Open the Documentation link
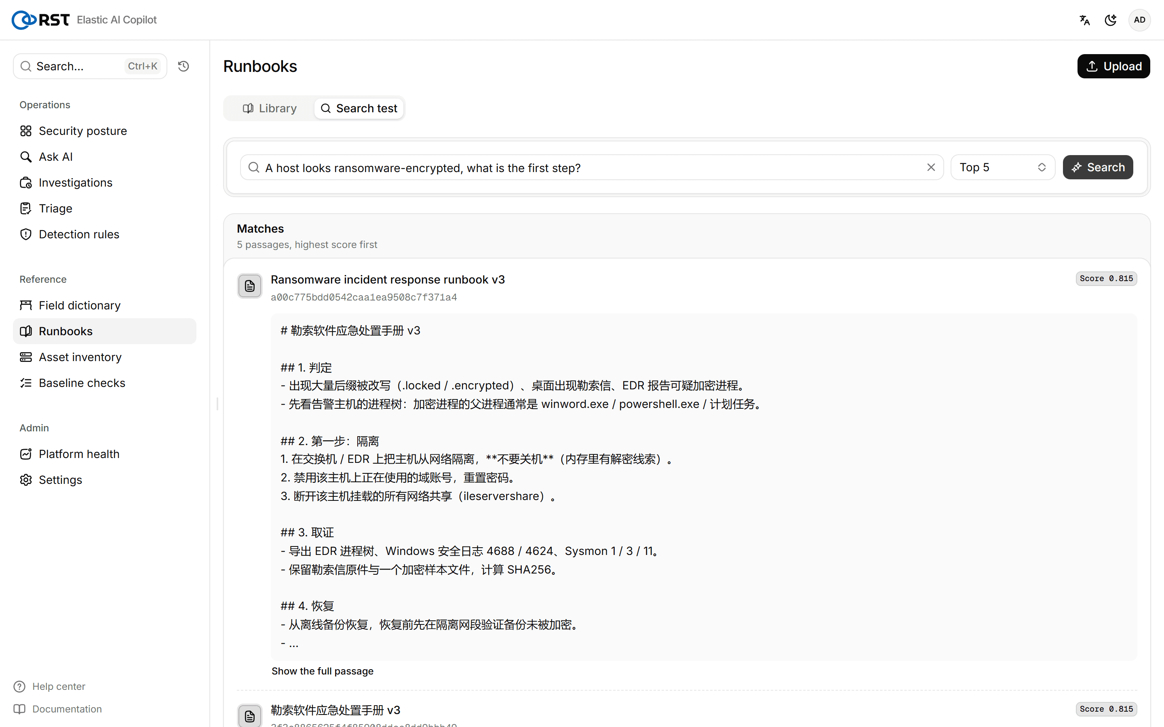Screen dimensions: 1164x727 tap(58, 709)
